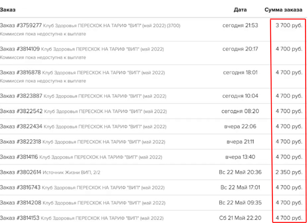Open order #3823887 link
Image resolution: width=308 pixels, height=223 pixels.
coord(21,96)
